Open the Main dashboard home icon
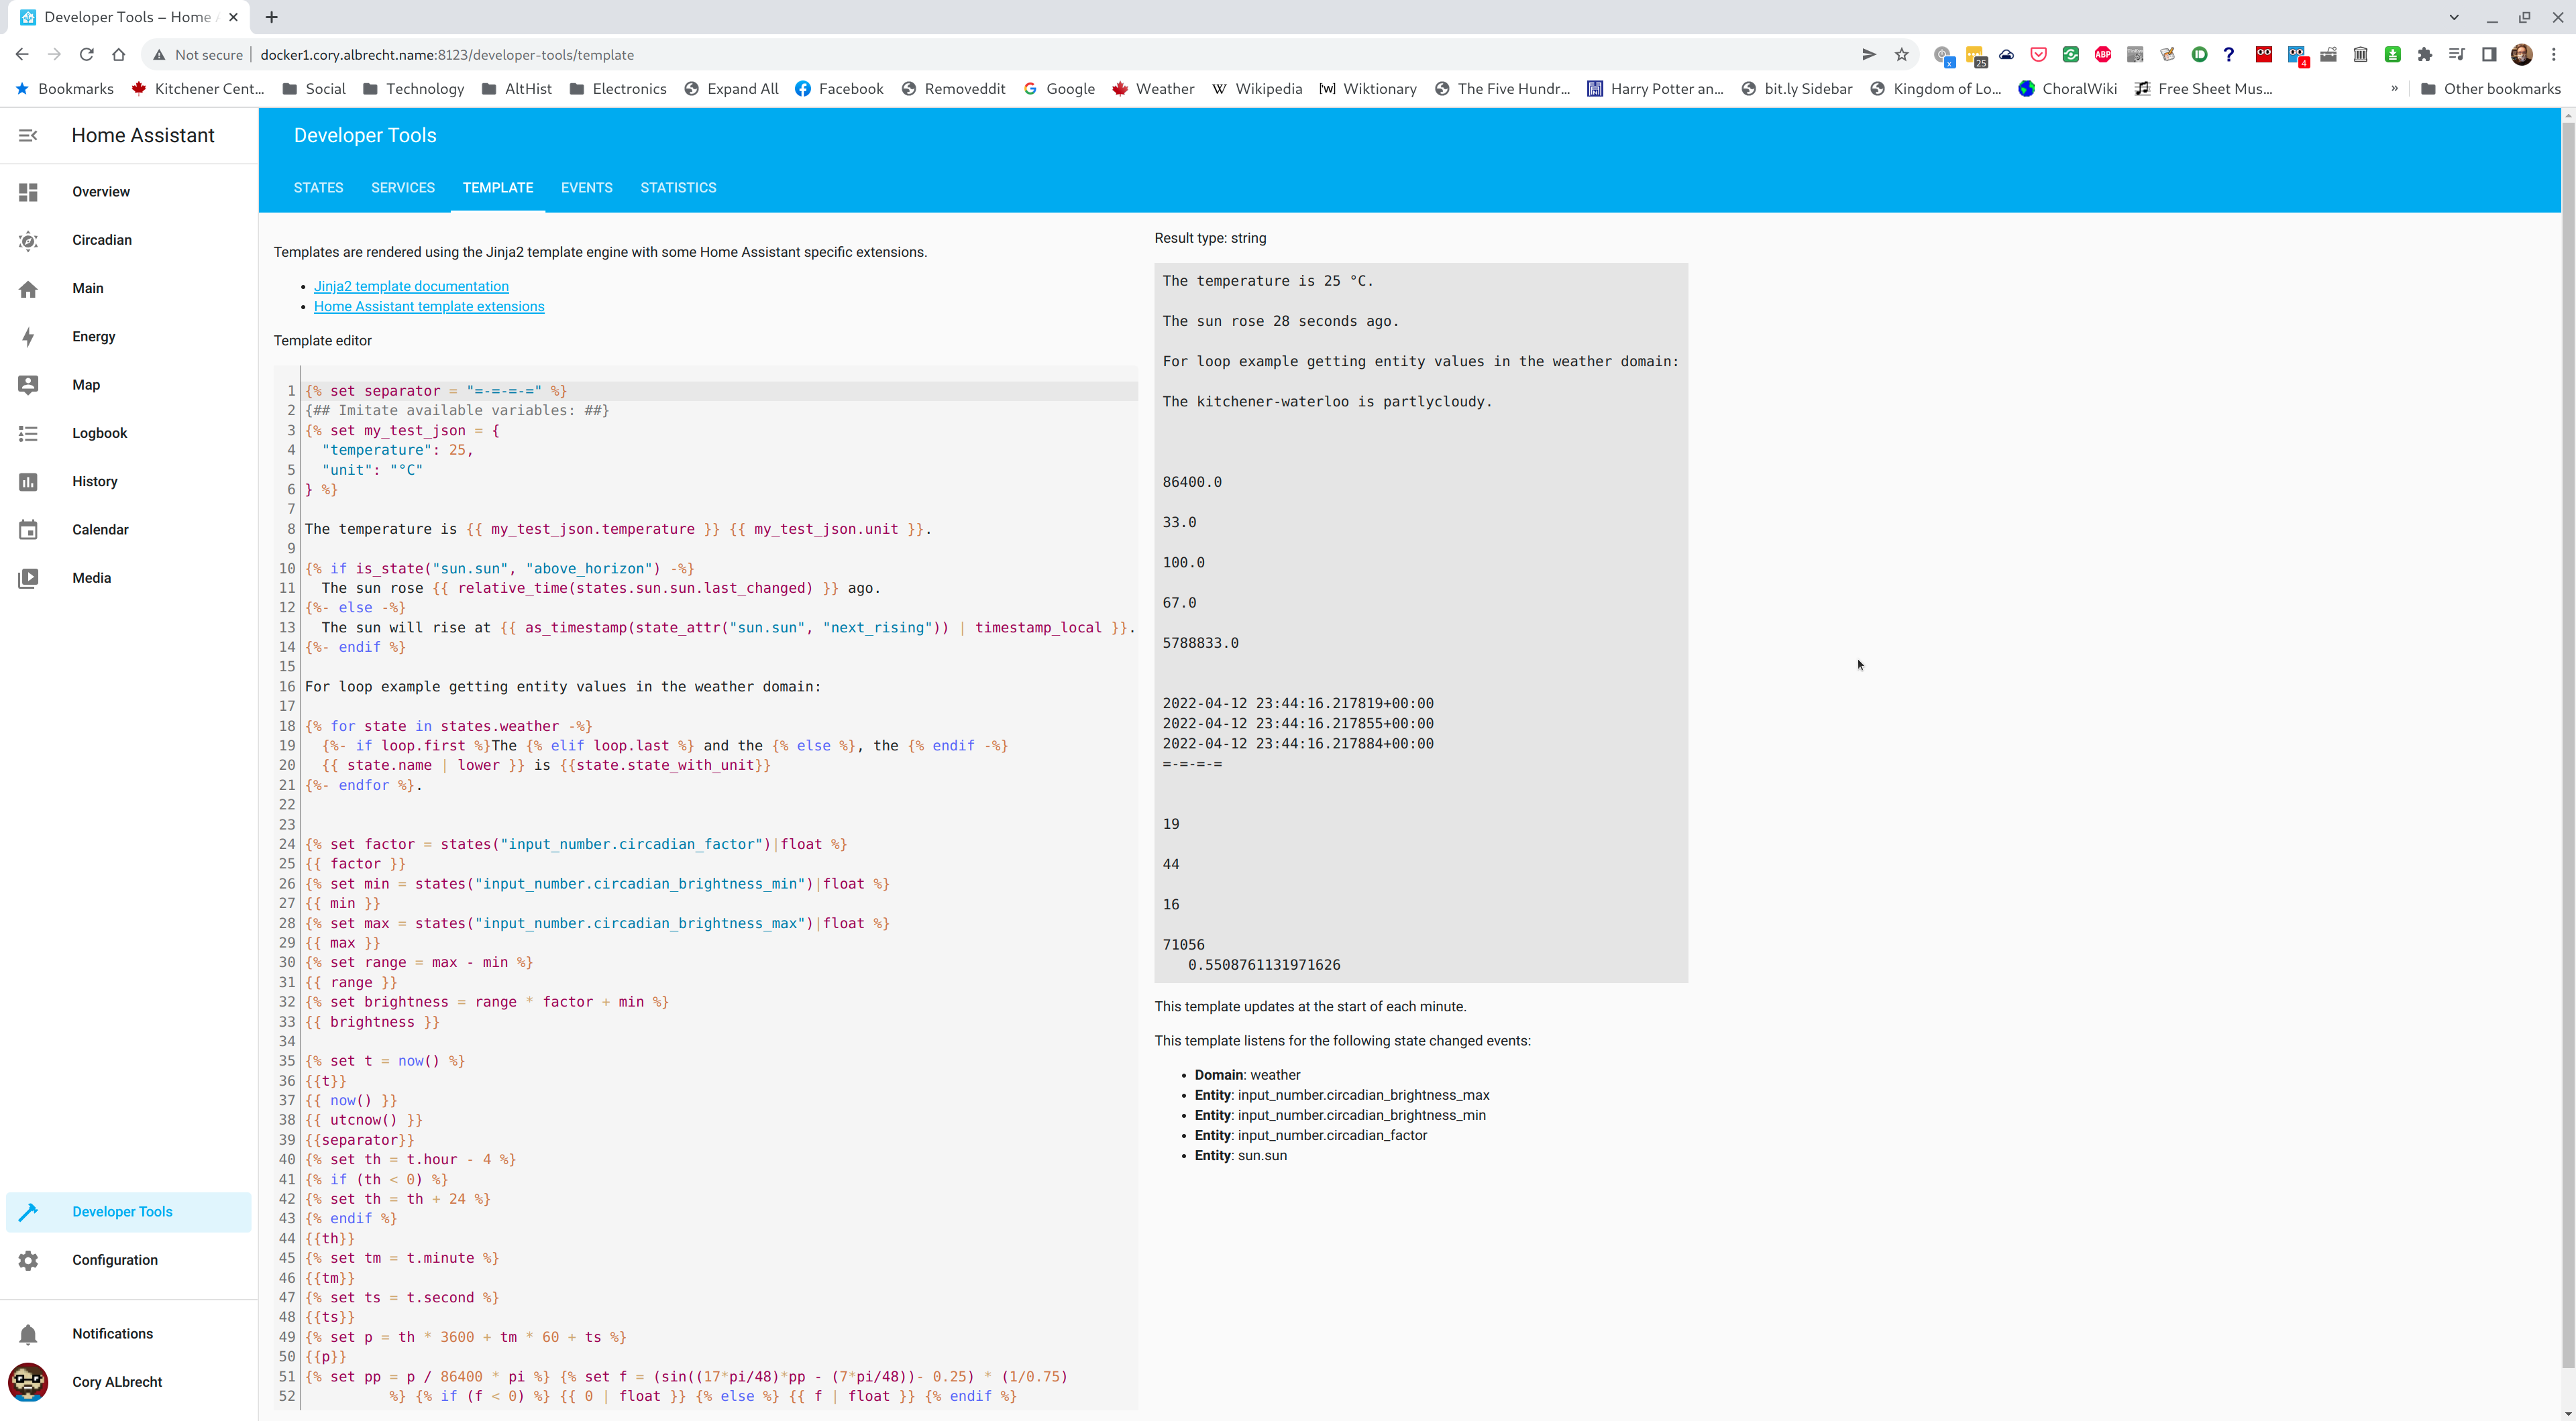Viewport: 2576px width, 1421px height. [28, 289]
